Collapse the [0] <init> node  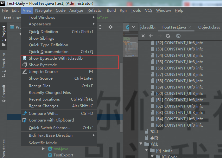click(147, 150)
